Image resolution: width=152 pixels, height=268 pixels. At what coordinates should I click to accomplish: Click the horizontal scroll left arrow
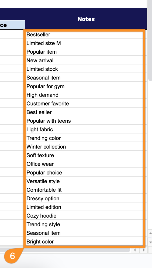(x=135, y=250)
